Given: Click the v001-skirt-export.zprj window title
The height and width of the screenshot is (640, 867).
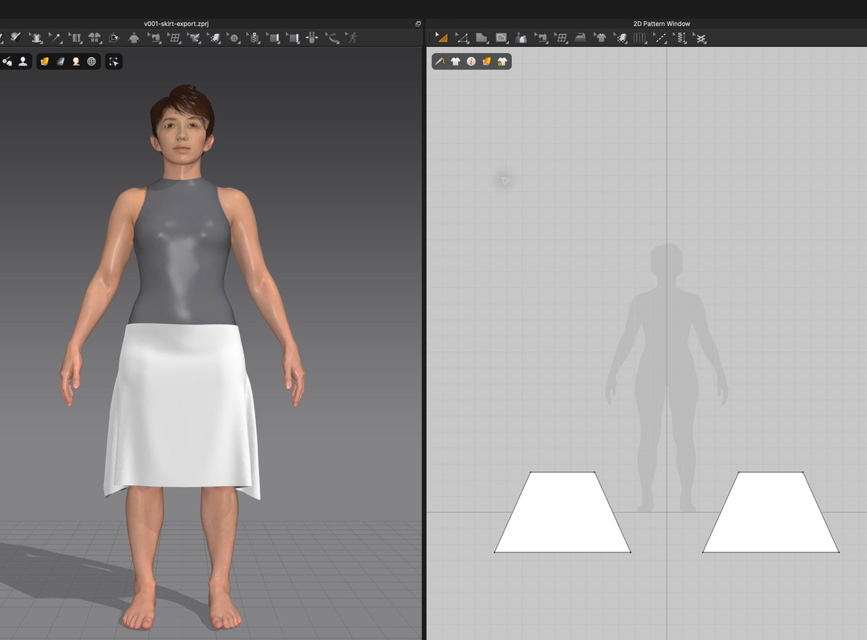Looking at the screenshot, I should click(176, 24).
